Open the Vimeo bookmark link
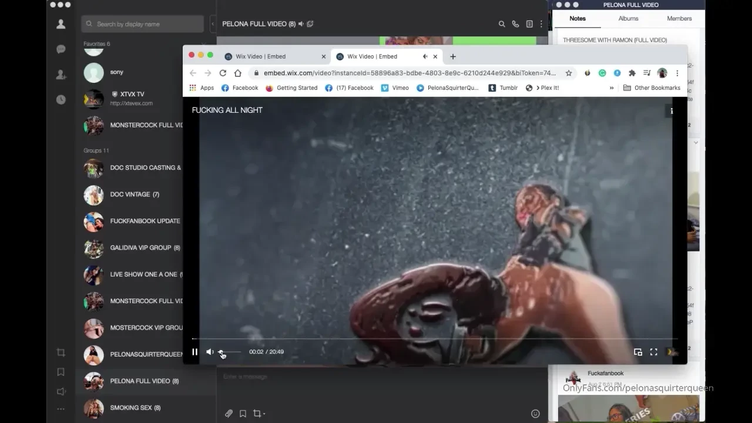 coord(395,88)
